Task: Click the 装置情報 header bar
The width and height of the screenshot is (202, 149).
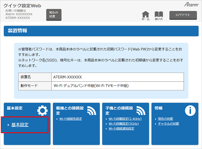Action: 101,31
